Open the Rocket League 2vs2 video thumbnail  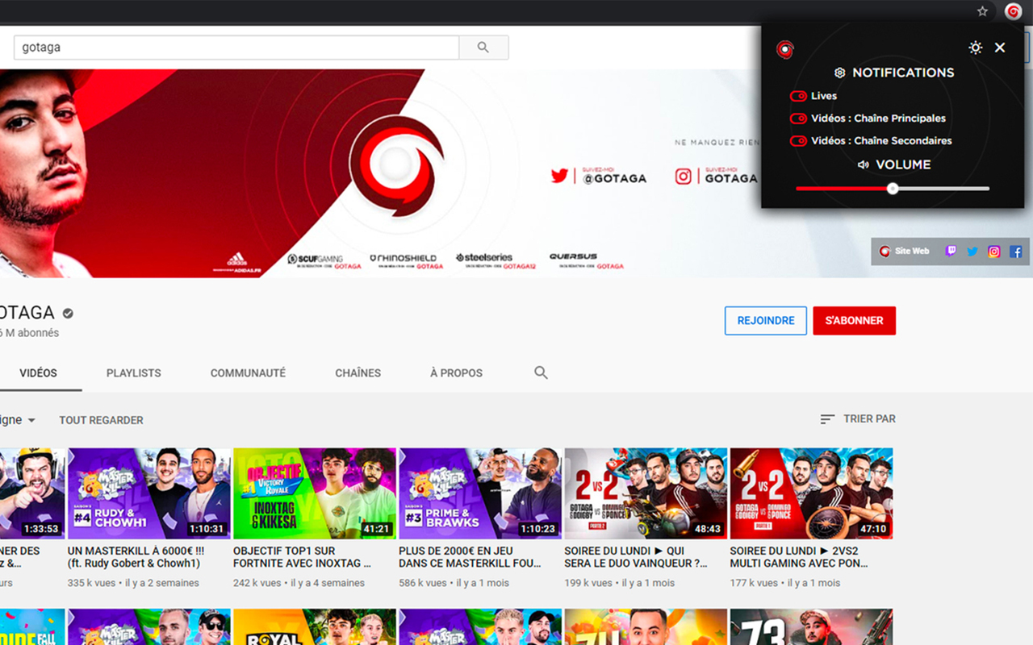coord(646,492)
